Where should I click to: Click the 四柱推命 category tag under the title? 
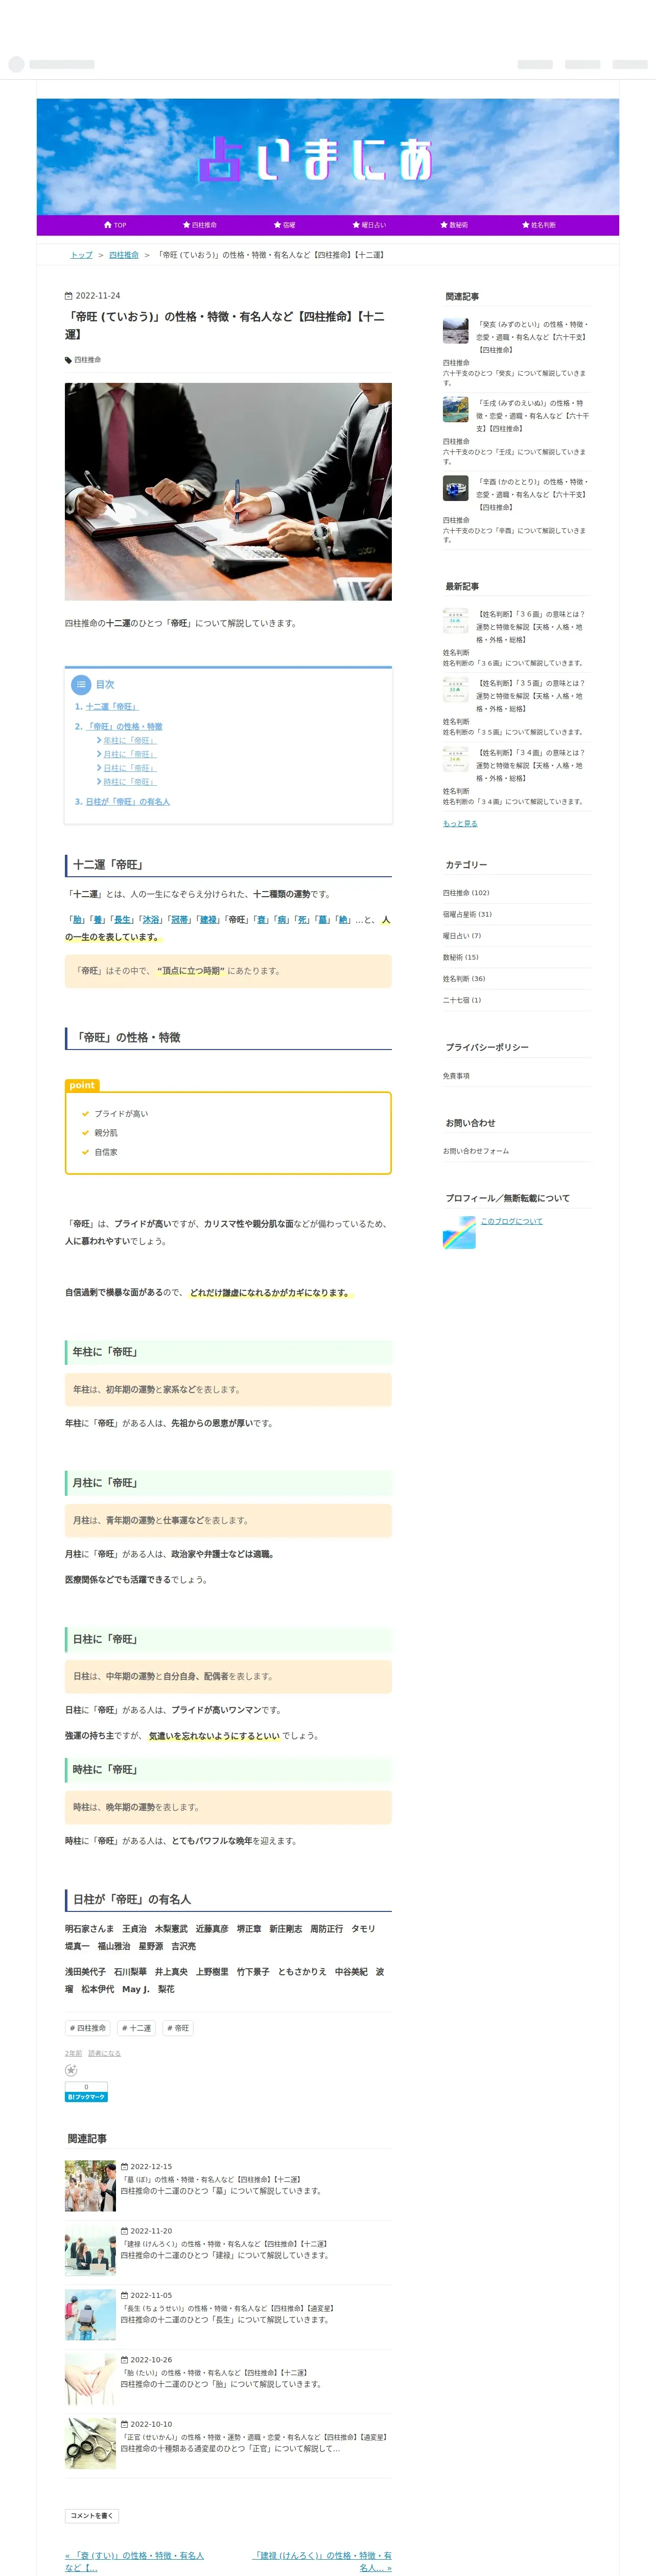(x=87, y=360)
